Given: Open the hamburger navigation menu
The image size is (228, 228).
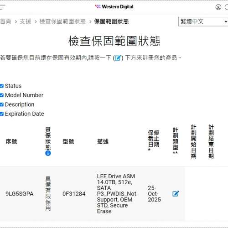Looking at the screenshot, I should click(x=2, y=7).
